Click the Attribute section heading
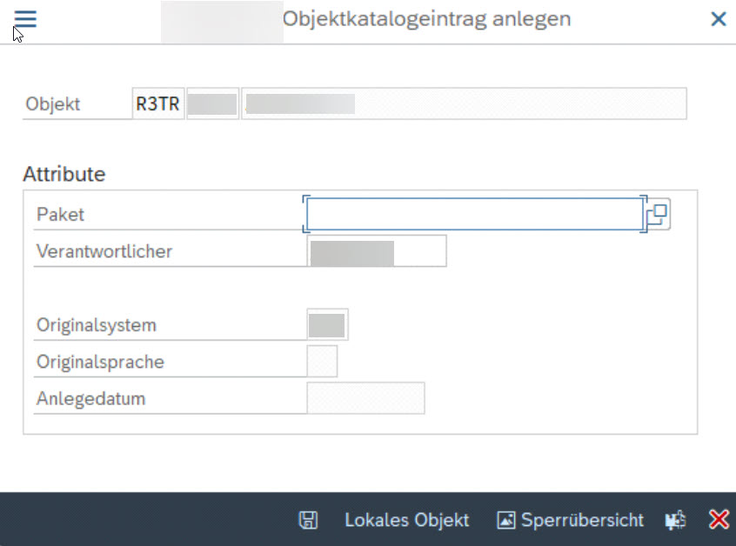This screenshot has height=546, width=736. coord(64,174)
